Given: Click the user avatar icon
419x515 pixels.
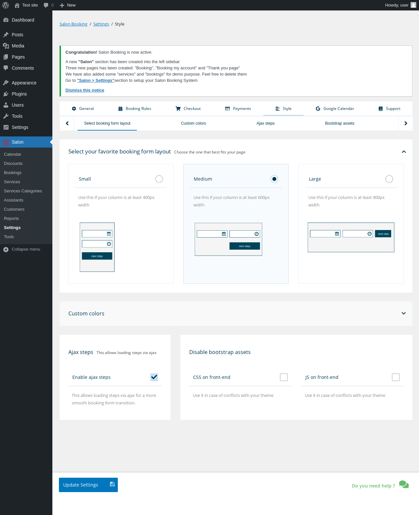Looking at the screenshot, I should [413, 5].
